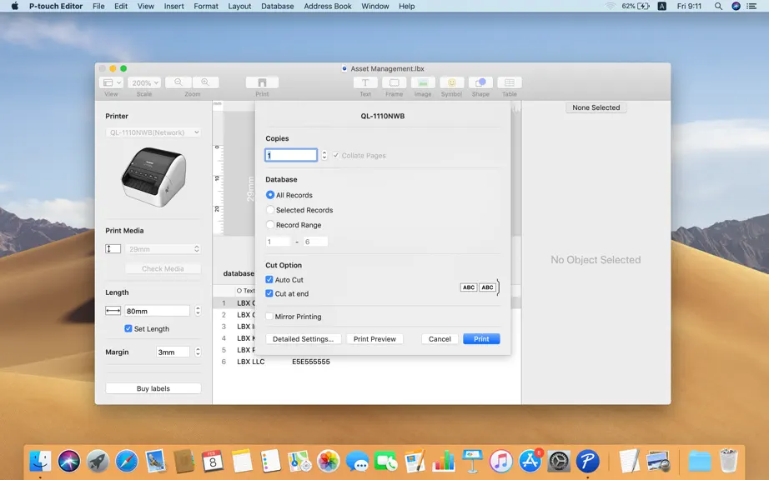Open Spotlight search in menu bar

pos(718,6)
